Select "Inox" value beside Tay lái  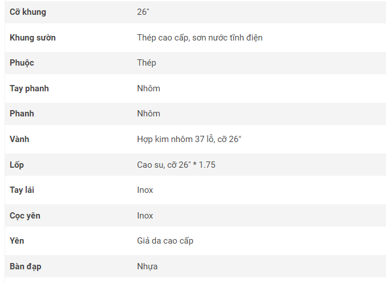pyautogui.click(x=145, y=190)
